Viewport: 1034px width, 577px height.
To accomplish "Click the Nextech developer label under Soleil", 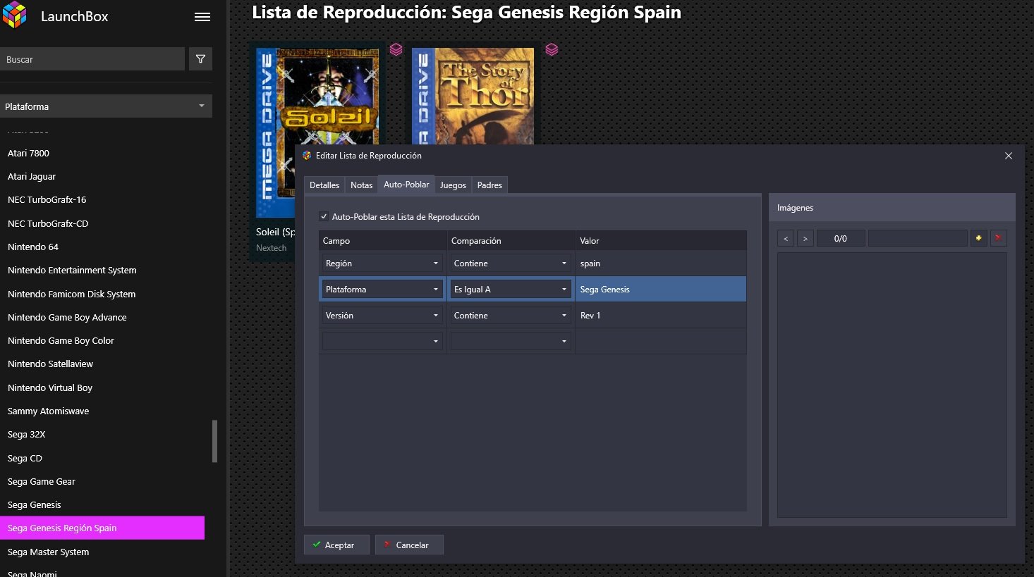I will pos(271,248).
